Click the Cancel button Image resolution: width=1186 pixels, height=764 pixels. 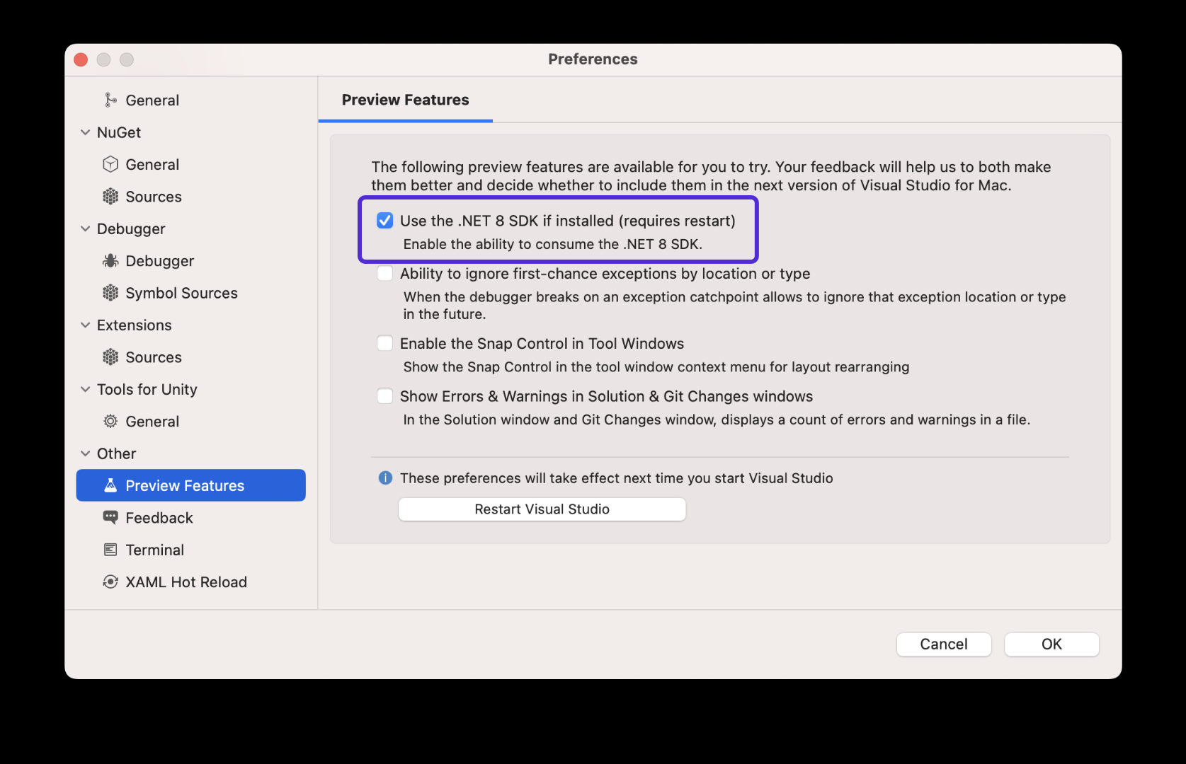click(944, 644)
